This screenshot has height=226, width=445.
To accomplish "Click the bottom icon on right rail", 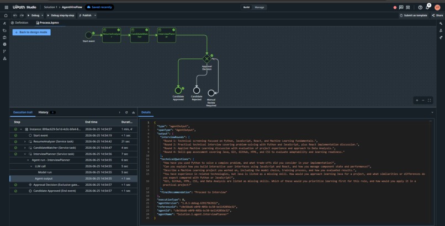I will point(441,37).
